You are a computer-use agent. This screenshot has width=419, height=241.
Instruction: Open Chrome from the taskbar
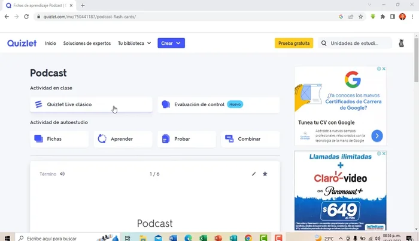[248, 238]
